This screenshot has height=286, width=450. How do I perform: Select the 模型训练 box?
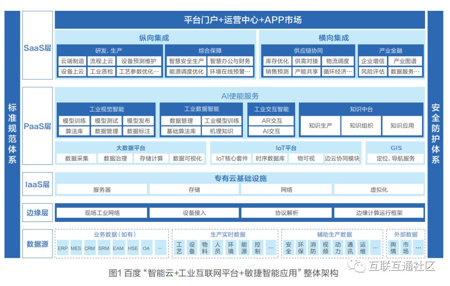(74, 121)
